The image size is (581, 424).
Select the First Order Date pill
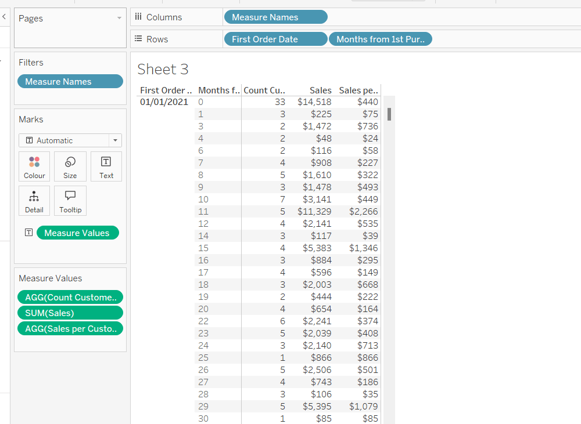coord(275,39)
